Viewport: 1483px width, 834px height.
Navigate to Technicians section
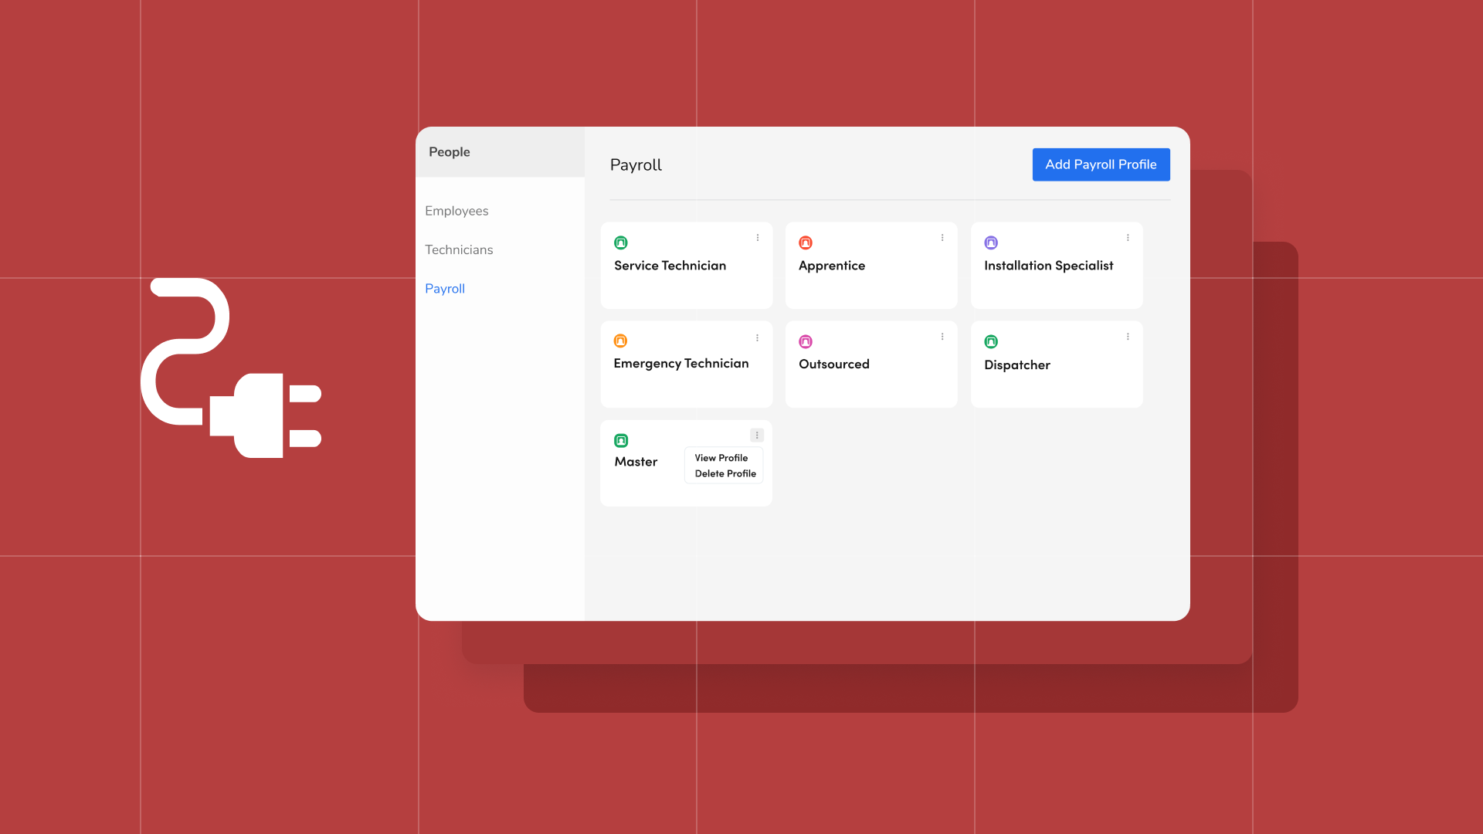pyautogui.click(x=459, y=249)
